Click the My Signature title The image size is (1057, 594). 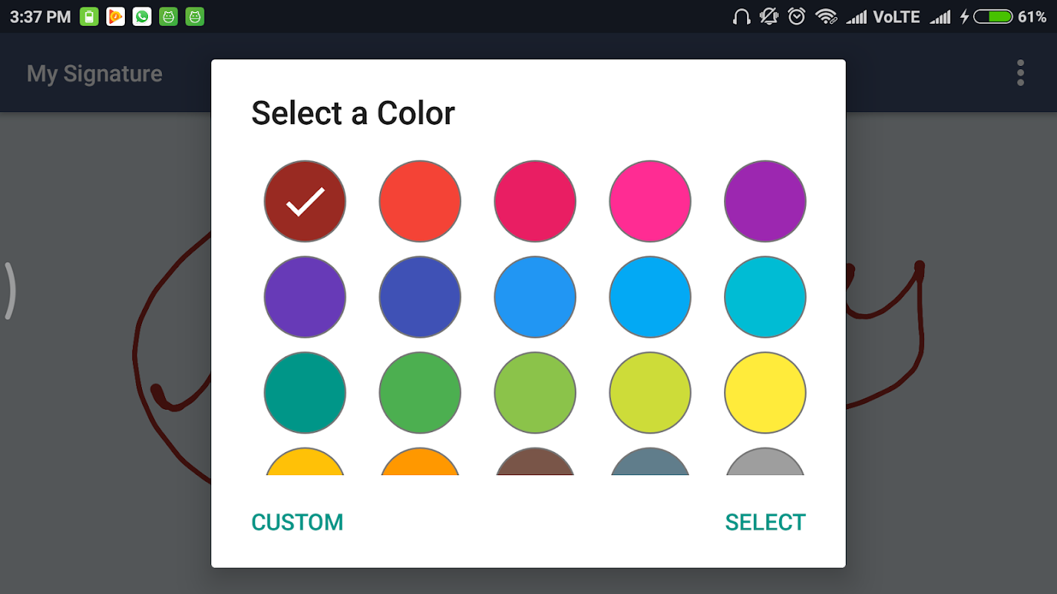[x=94, y=74]
